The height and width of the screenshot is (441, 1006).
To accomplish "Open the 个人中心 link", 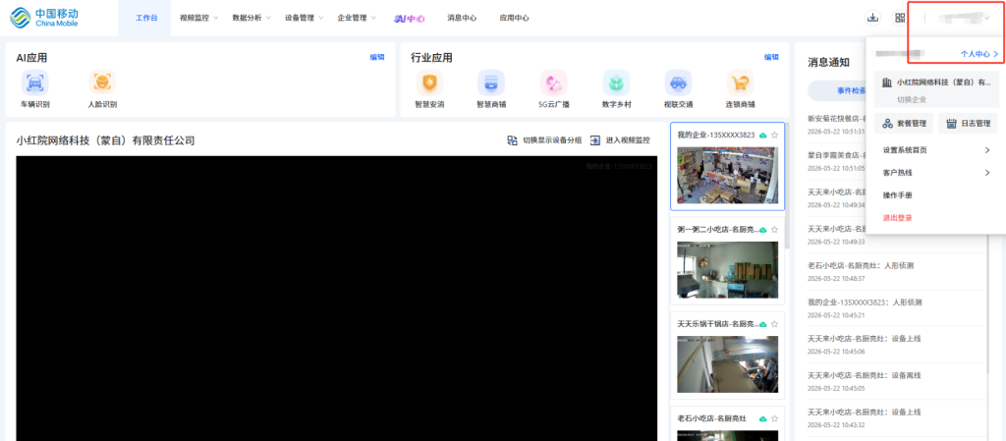I will pos(979,54).
